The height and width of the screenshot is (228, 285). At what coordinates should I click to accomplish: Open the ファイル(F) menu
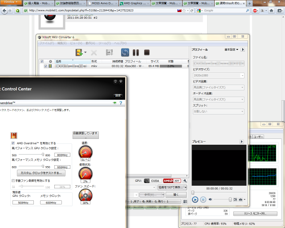point(46,43)
